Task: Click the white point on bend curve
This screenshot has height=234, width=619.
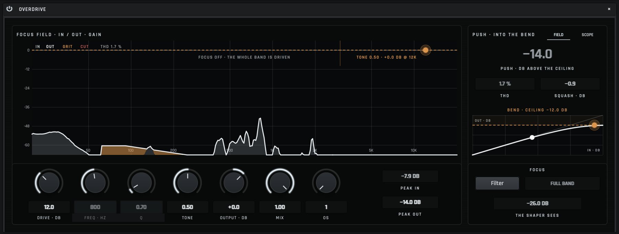Action: (532, 137)
